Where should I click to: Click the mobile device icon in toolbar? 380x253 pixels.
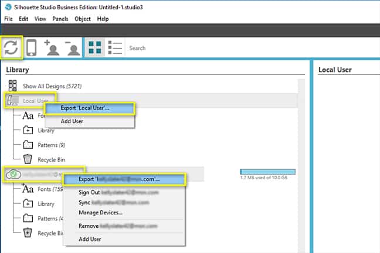click(x=32, y=48)
